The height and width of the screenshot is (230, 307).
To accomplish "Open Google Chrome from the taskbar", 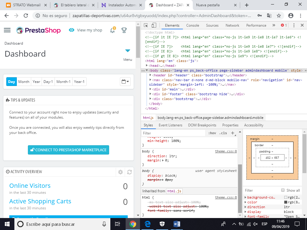I will [133, 224].
